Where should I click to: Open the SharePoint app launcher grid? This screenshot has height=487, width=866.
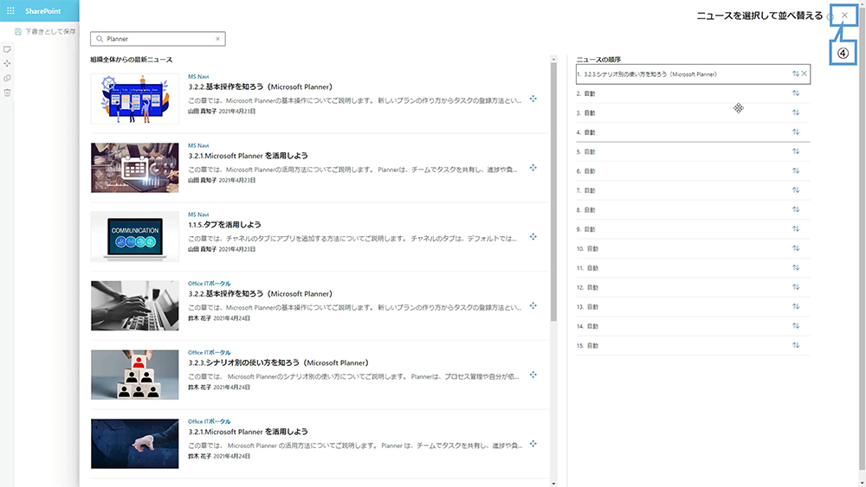click(10, 11)
